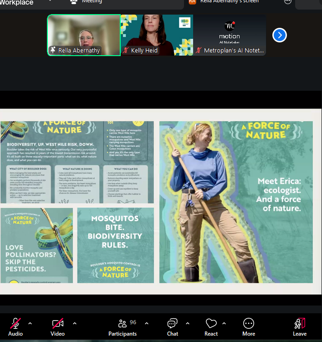322x342 pixels.
Task: Show next participants with blue arrow
Action: [x=279, y=35]
